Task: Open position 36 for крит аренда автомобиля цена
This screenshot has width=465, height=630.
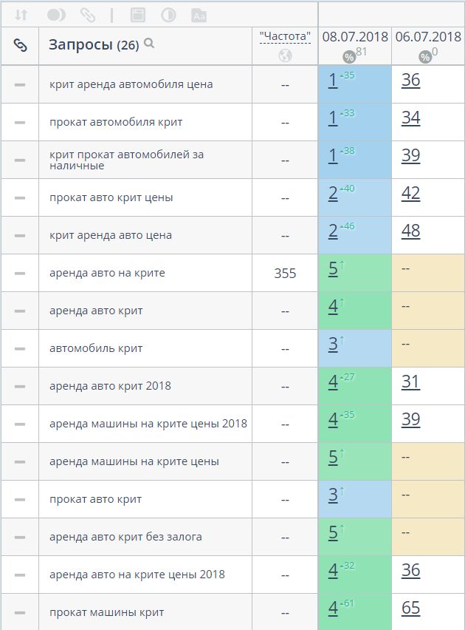Action: pos(410,81)
